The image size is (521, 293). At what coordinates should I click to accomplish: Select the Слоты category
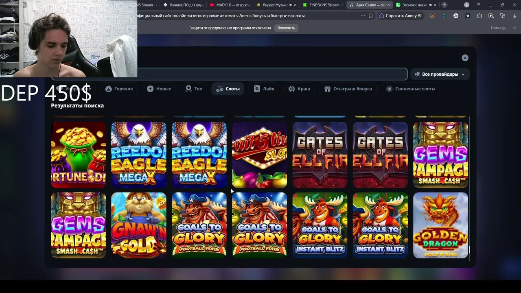pyautogui.click(x=228, y=89)
